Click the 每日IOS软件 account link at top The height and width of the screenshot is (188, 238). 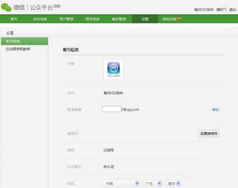204,10
